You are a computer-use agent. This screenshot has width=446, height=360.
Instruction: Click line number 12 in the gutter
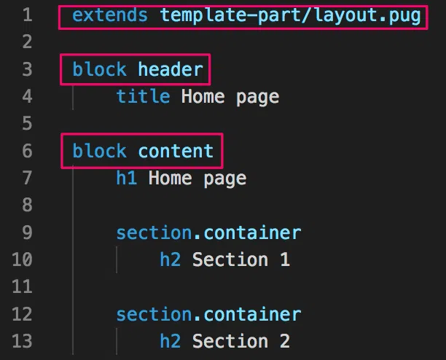point(22,314)
